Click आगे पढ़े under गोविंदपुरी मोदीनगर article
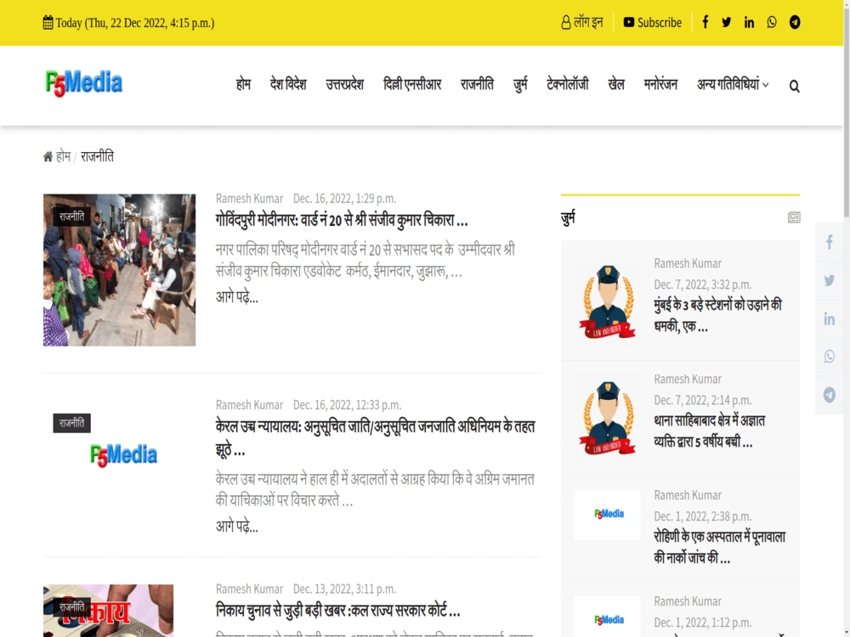Image resolution: width=850 pixels, height=637 pixels. (237, 297)
